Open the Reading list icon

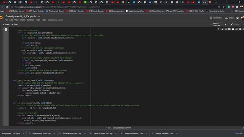[x=239, y=11]
